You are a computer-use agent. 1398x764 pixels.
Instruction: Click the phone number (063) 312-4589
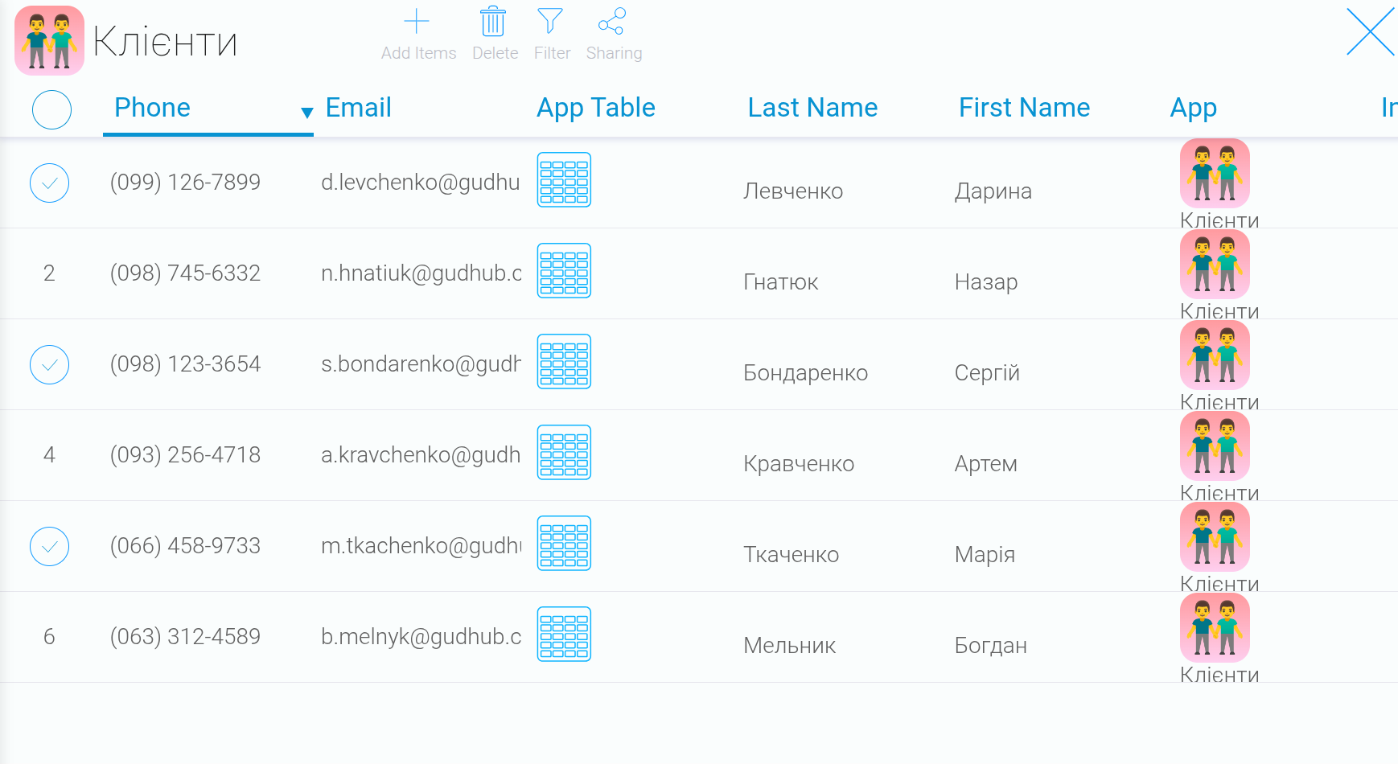coord(185,637)
